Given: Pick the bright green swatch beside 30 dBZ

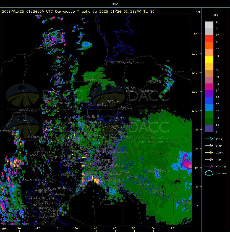Looking at the screenshot, I should [x=209, y=115].
